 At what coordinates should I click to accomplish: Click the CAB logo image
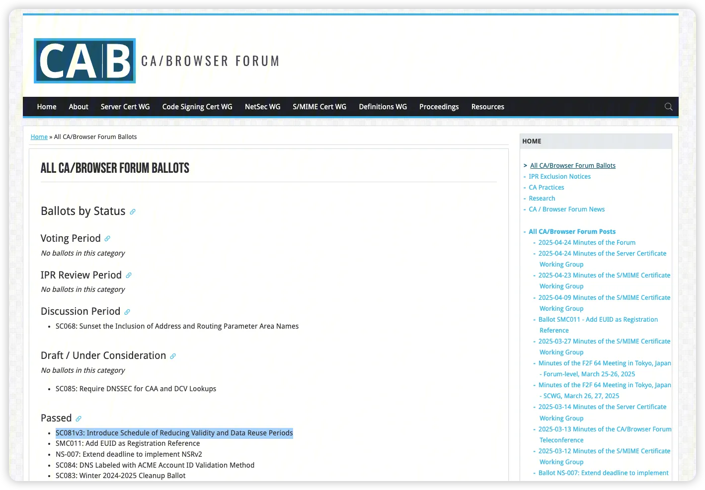coord(85,61)
